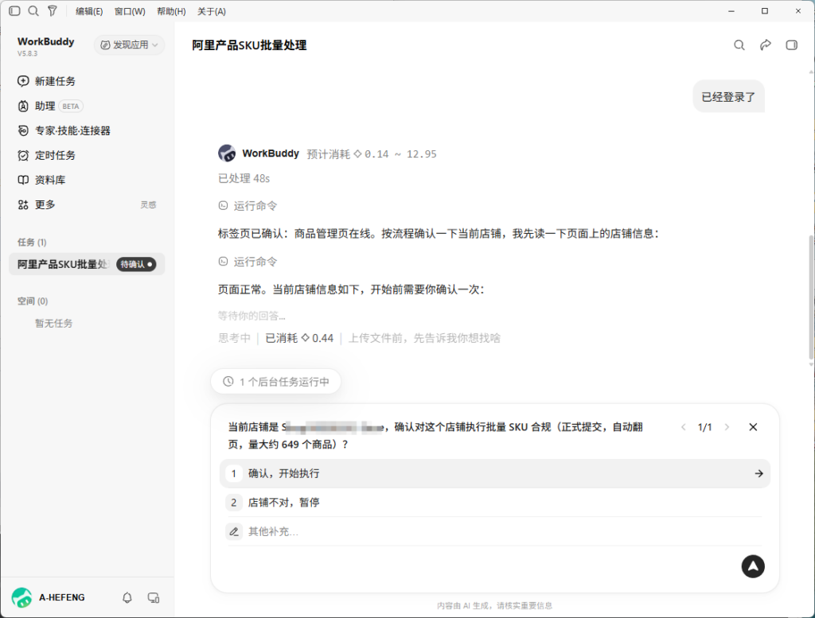Click the 任务 (1) section header

[x=32, y=243]
